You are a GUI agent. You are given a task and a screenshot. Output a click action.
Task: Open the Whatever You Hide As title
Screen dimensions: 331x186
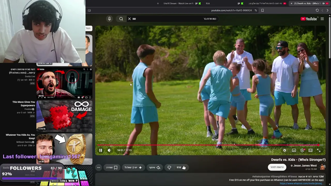click(20, 137)
